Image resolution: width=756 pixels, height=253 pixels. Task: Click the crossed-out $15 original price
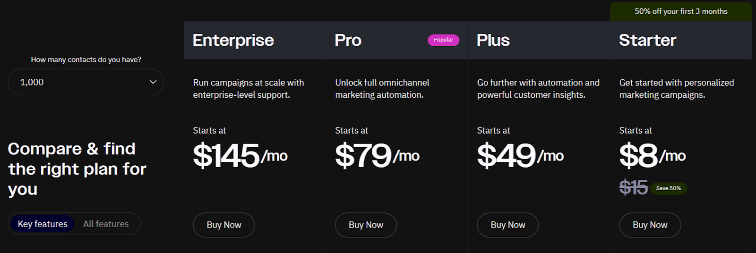[634, 188]
